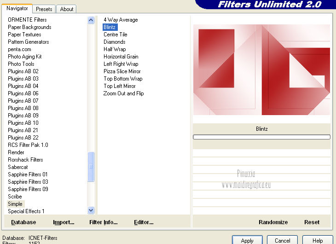The width and height of the screenshot is (336, 244).
Task: Open Help for Filters Unlimited
Action: click(x=318, y=240)
